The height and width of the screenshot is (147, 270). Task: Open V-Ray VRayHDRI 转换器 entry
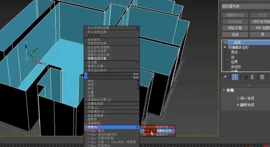click(112, 142)
